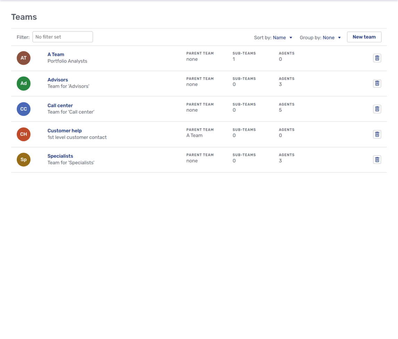Open the Advisors team link
398x339 pixels.
(58, 80)
